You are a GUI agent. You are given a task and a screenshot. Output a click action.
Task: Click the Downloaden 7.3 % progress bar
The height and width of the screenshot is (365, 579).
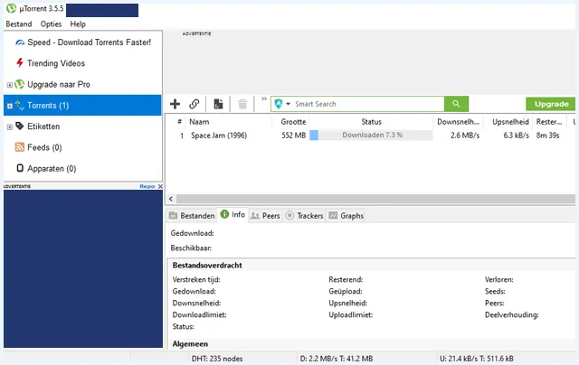[x=371, y=135]
